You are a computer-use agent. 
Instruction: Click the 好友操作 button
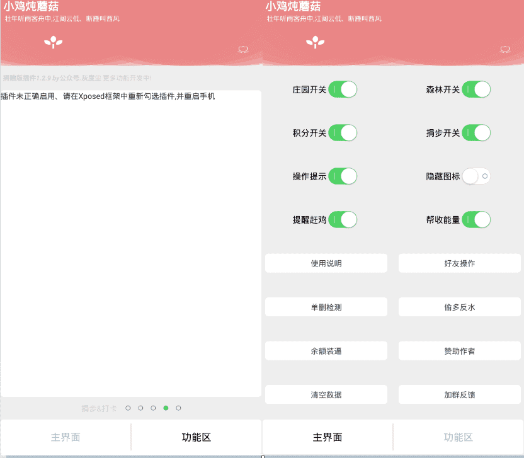[x=460, y=263]
